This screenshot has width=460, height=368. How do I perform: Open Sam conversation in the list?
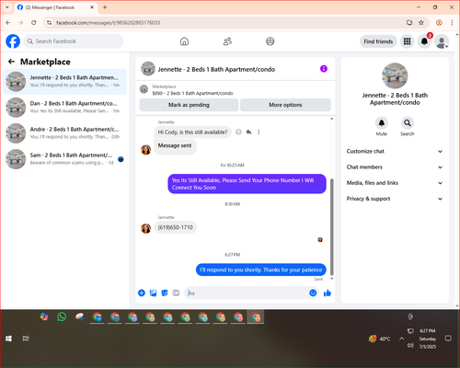64,159
